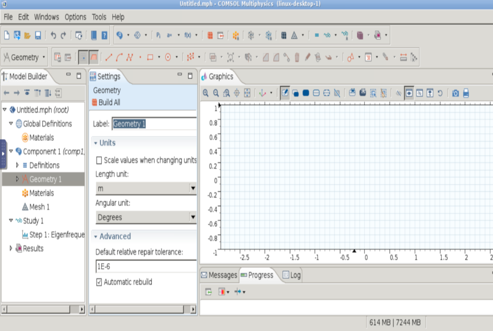
Task: Click the Delete trash can icon
Action: (x=297, y=57)
